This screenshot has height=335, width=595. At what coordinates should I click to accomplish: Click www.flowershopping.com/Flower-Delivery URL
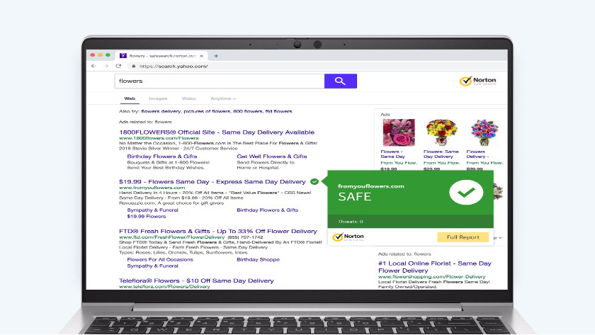pyautogui.click(x=432, y=277)
